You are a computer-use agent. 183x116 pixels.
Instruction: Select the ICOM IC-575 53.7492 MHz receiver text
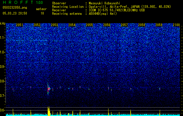click(117, 10)
